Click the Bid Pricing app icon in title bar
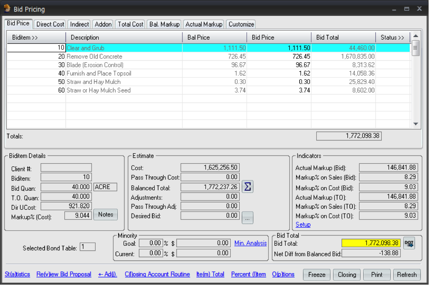 (7, 9)
